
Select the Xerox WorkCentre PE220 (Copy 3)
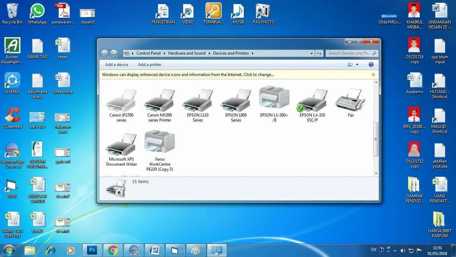coord(159,151)
